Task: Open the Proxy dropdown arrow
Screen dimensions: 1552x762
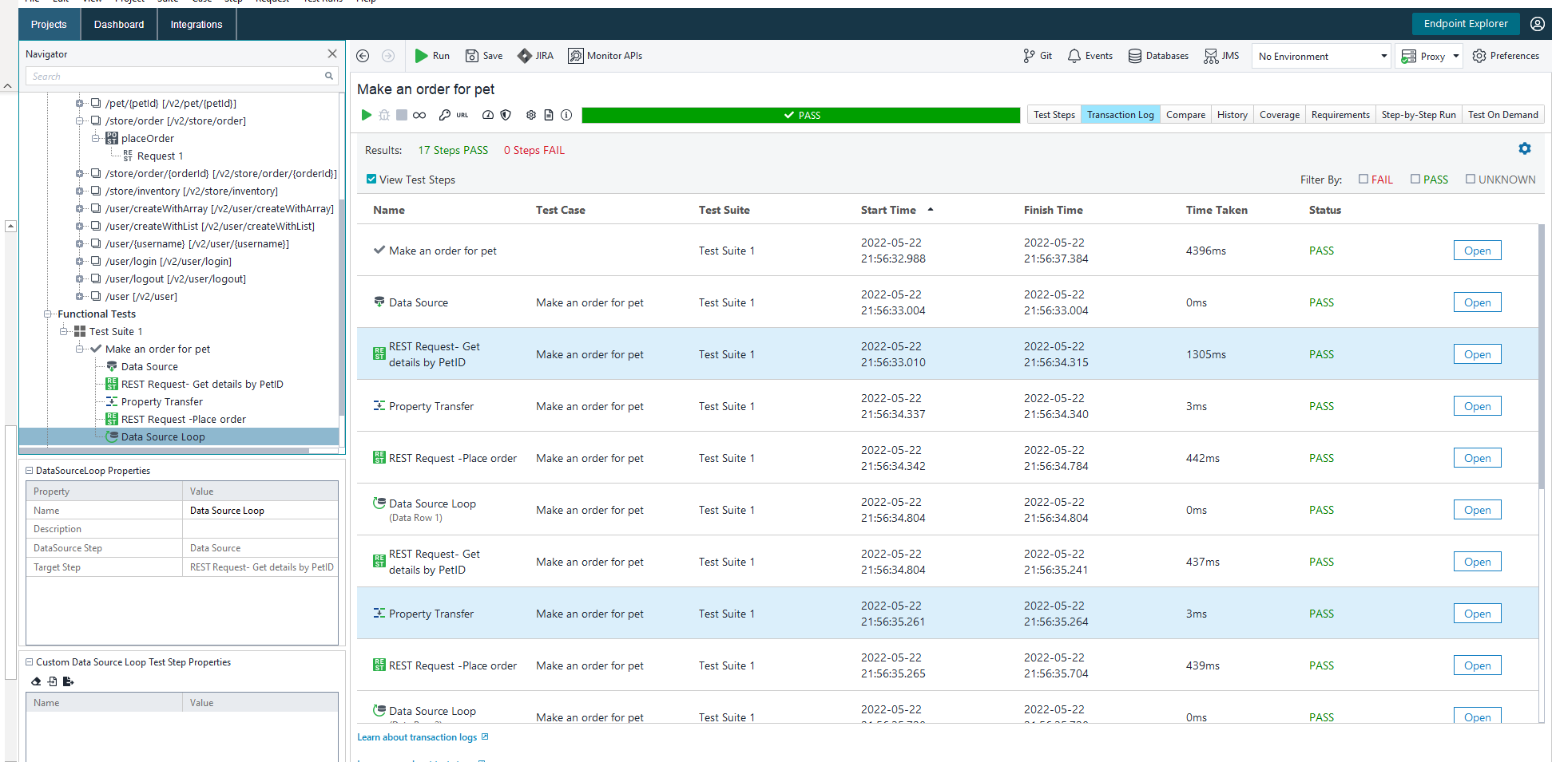Action: (x=1456, y=56)
